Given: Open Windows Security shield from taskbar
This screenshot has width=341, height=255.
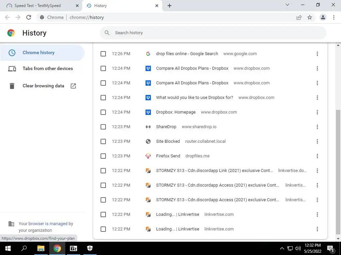Looking at the screenshot, I should 90,248.
